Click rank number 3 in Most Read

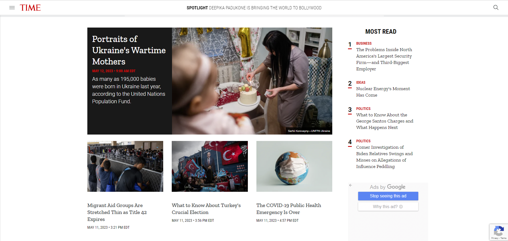coord(350,110)
